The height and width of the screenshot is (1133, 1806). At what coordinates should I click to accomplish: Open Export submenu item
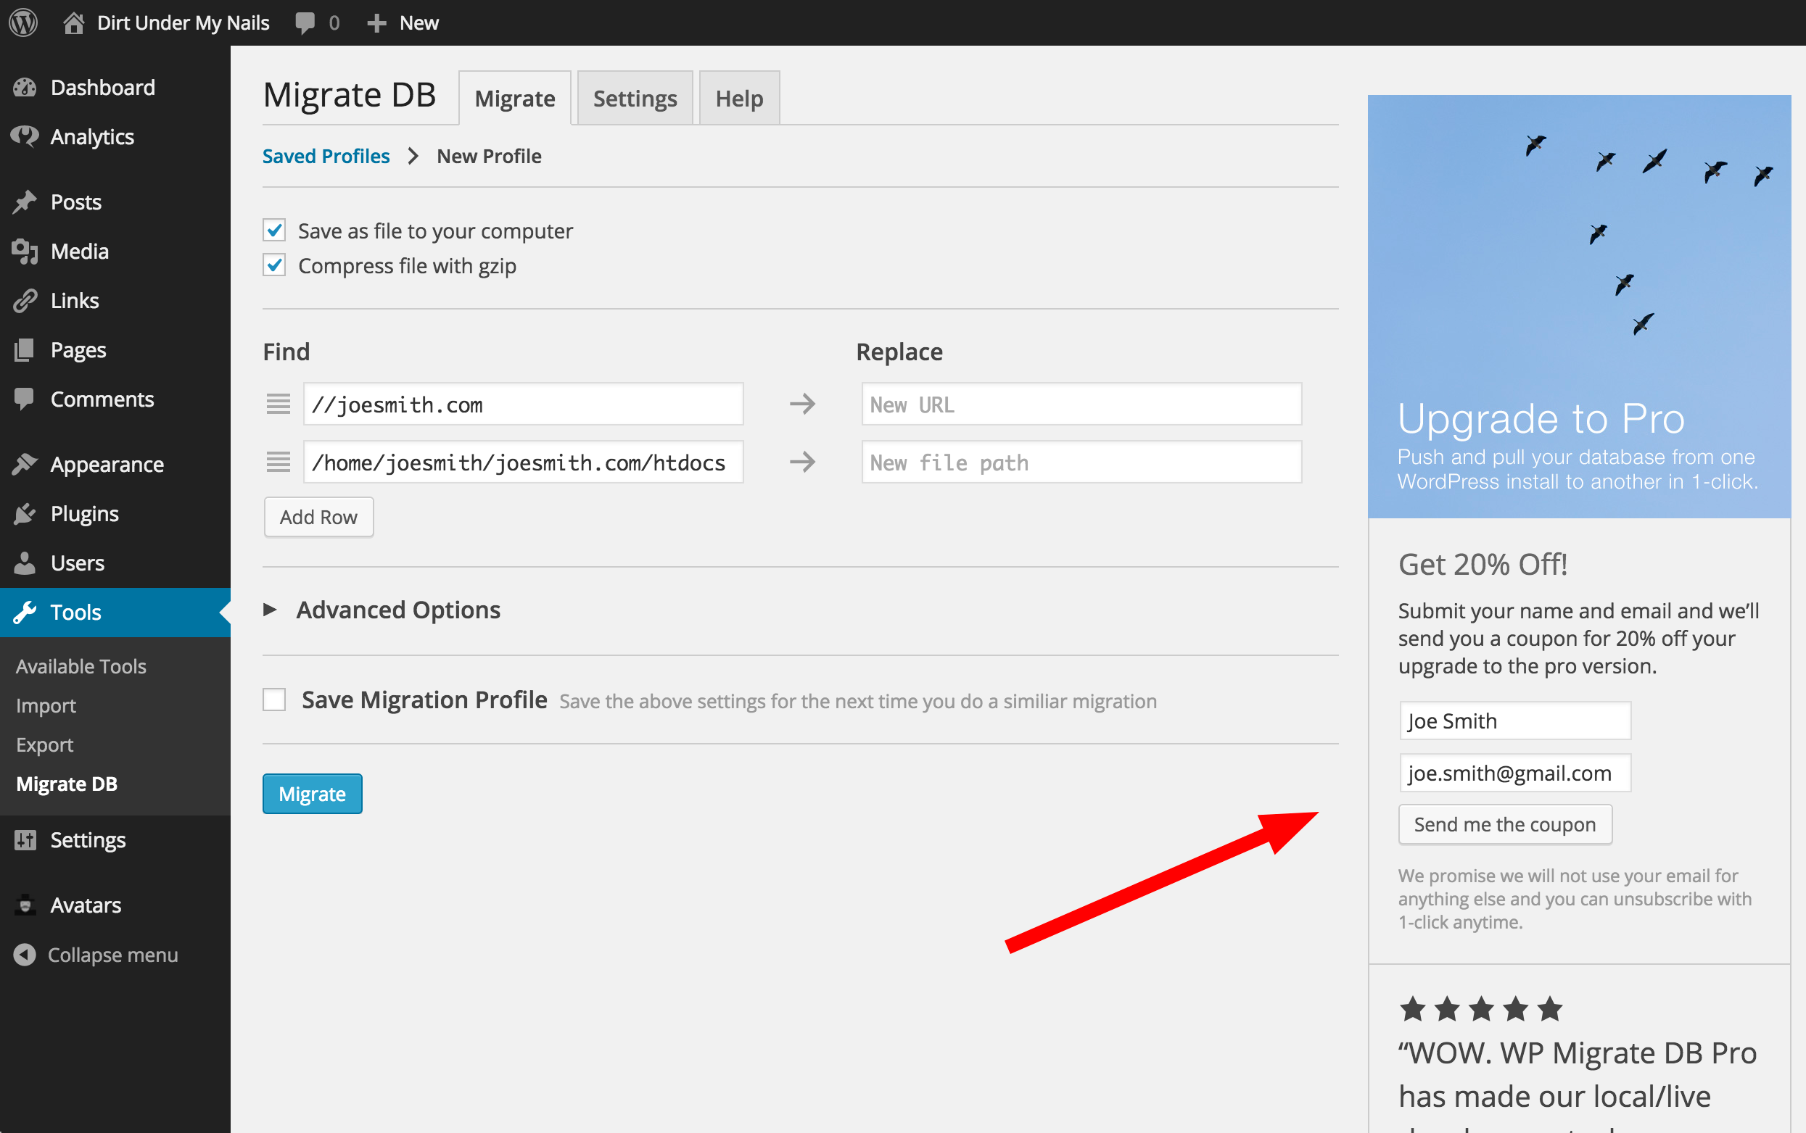pyautogui.click(x=45, y=745)
